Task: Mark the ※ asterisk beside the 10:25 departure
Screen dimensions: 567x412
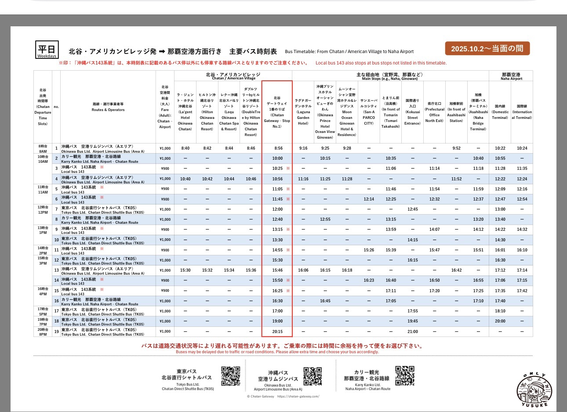Action: tap(288, 168)
